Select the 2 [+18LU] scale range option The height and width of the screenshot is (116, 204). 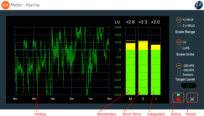tap(189, 26)
